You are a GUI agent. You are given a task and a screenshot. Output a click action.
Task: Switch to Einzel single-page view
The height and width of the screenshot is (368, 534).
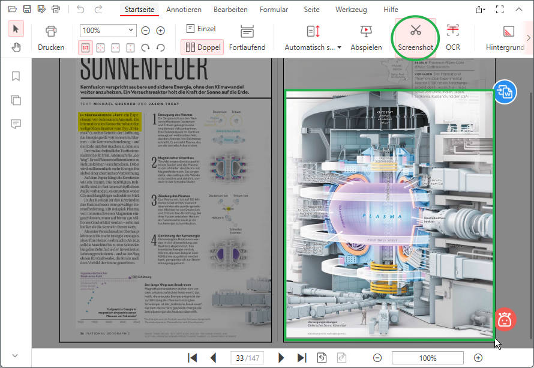[200, 28]
